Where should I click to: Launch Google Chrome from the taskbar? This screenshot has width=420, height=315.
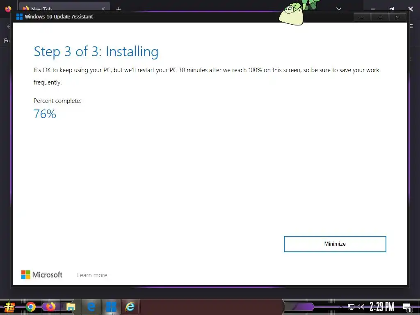click(x=30, y=307)
